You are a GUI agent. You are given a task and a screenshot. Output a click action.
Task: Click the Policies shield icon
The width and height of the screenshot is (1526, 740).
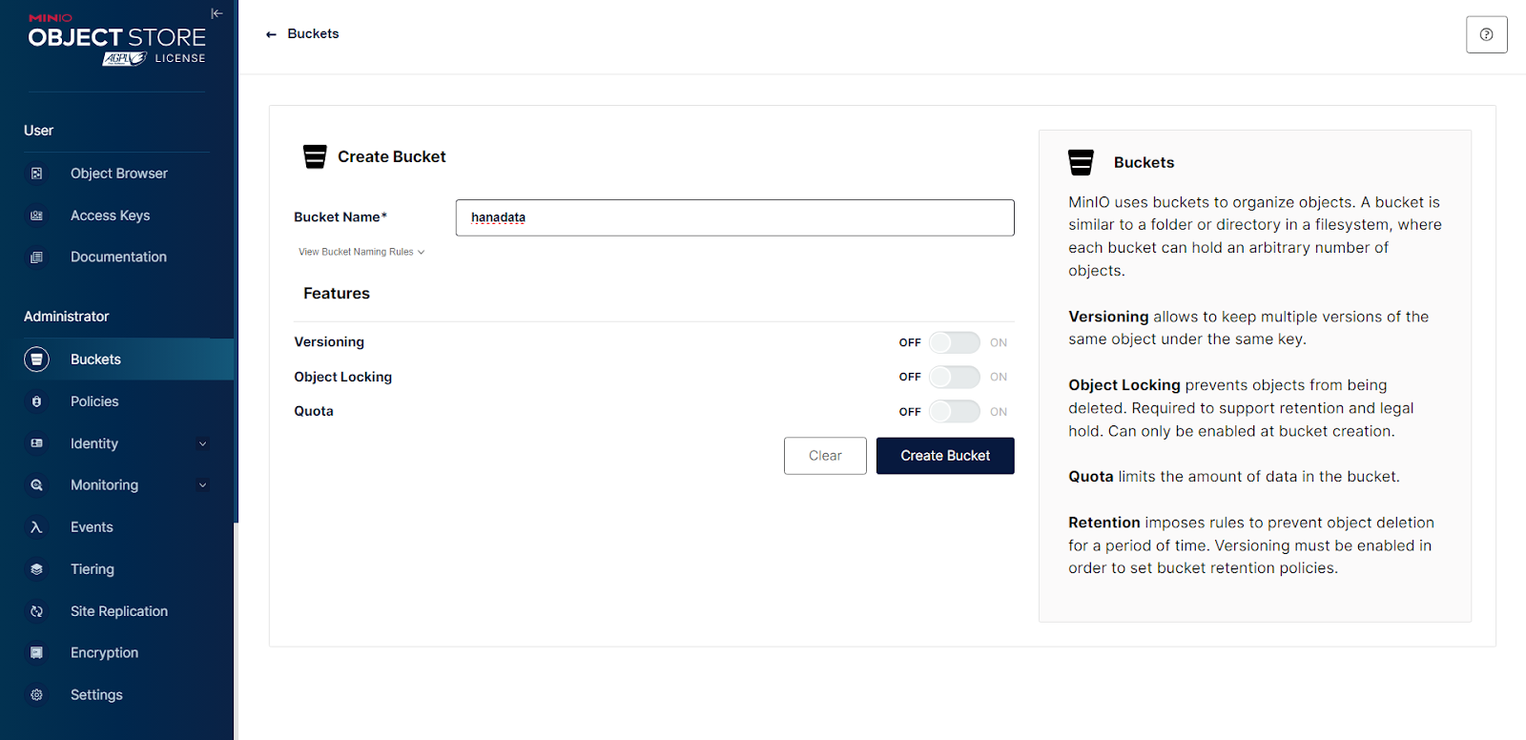36,401
